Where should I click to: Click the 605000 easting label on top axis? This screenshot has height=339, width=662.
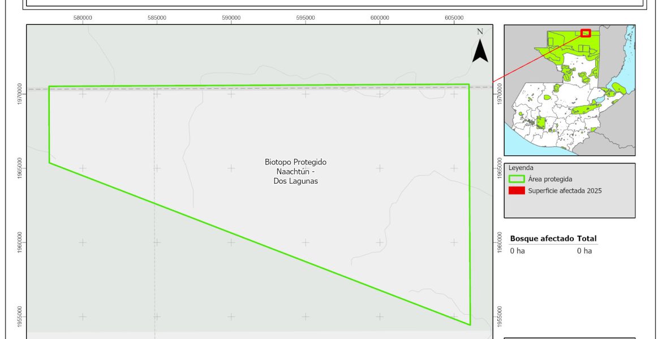pyautogui.click(x=454, y=18)
